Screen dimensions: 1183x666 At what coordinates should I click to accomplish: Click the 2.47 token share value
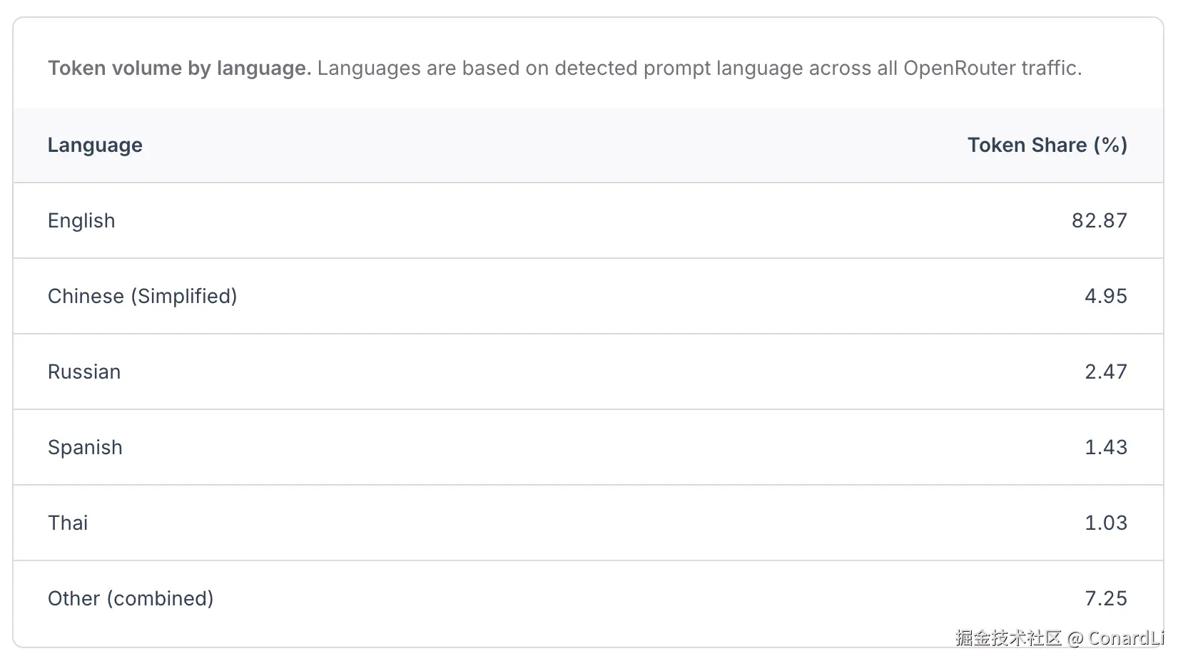(x=1105, y=372)
